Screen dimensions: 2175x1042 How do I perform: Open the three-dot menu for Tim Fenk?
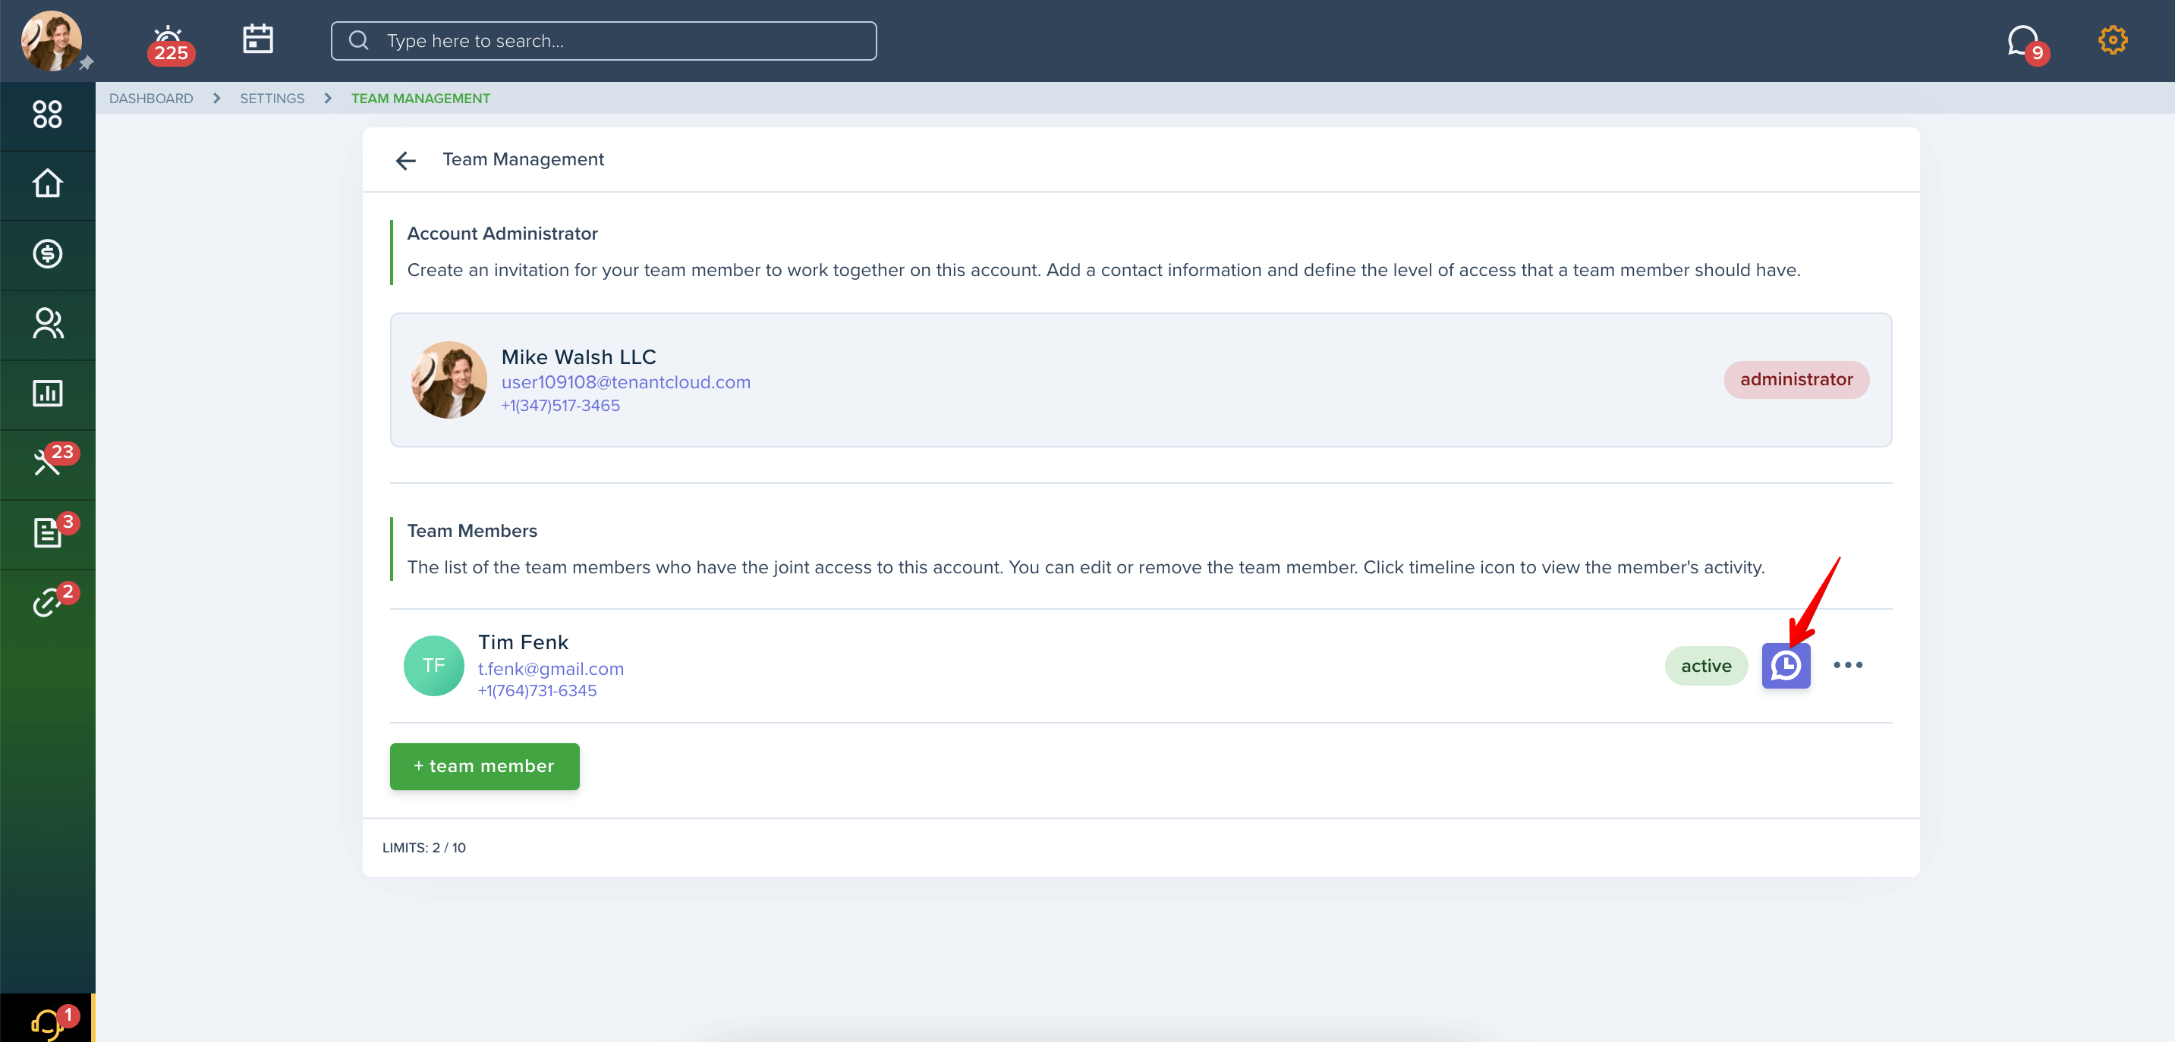pos(1847,665)
